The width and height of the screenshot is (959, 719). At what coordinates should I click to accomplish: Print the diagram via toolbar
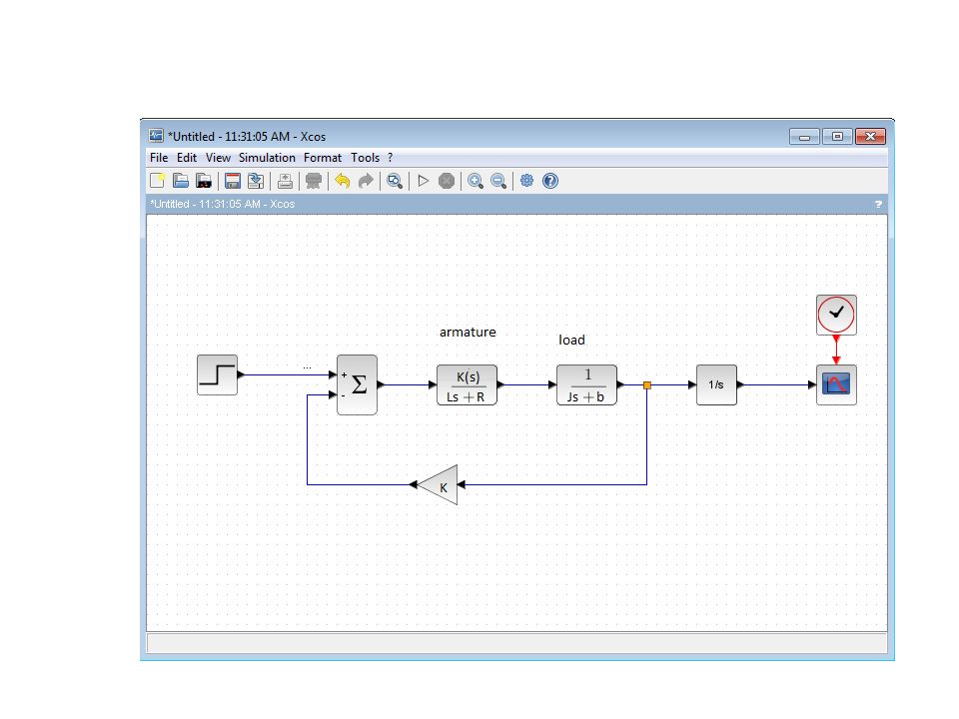285,181
